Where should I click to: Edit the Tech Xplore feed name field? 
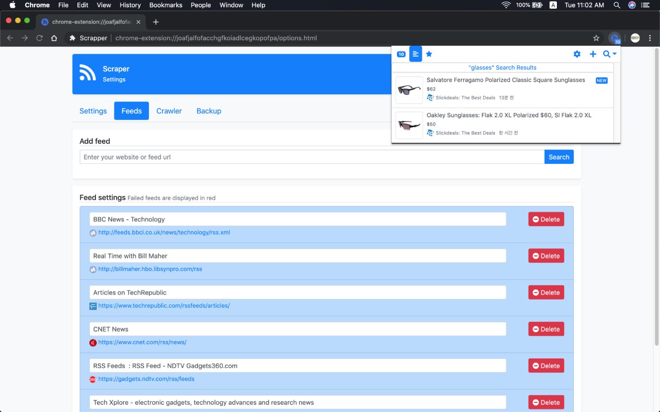[298, 402]
